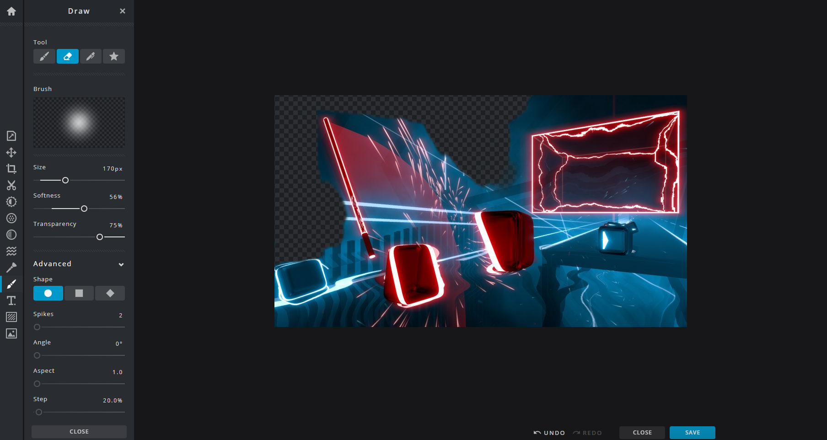827x440 pixels.
Task: Click CLOSE next to the SAVE button
Action: point(642,433)
